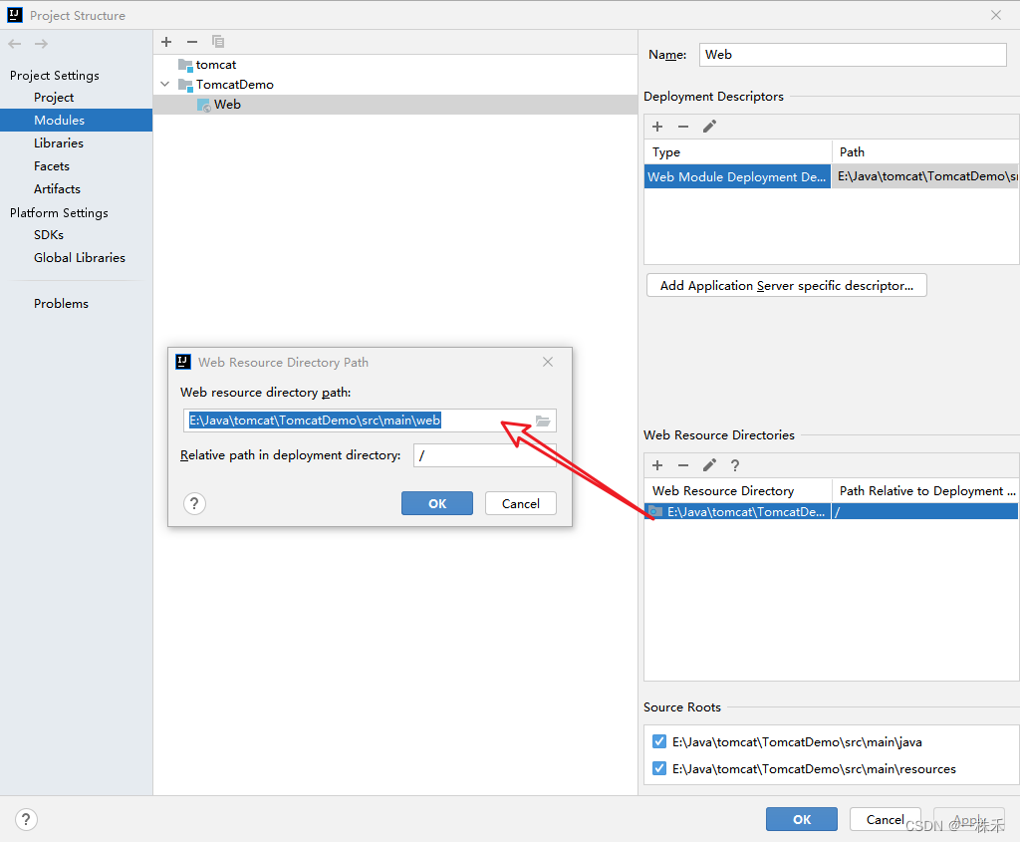The image size is (1020, 842).
Task: Add a new module with plus icon
Action: [x=166, y=42]
